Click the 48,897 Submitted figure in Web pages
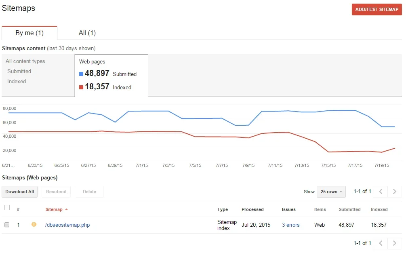The height and width of the screenshot is (253, 406). (x=97, y=73)
